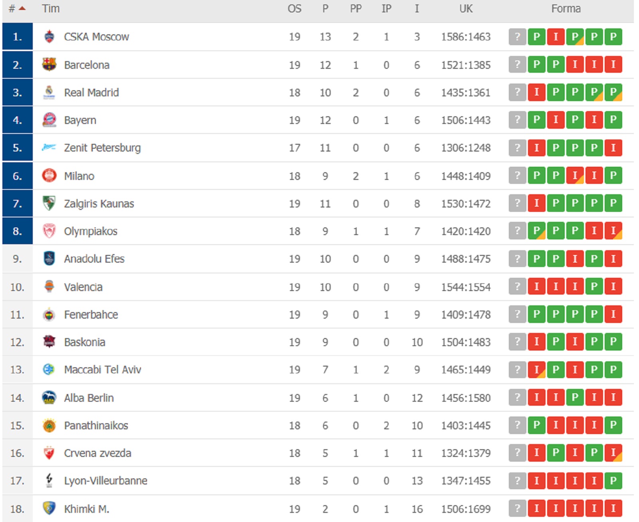Click the Forma column header
Viewport: 639px width, 522px height.
[566, 9]
